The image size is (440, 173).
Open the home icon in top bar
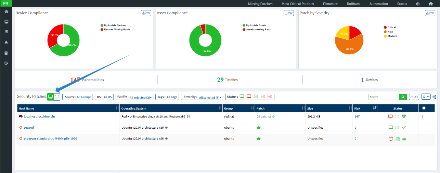pos(430,4)
